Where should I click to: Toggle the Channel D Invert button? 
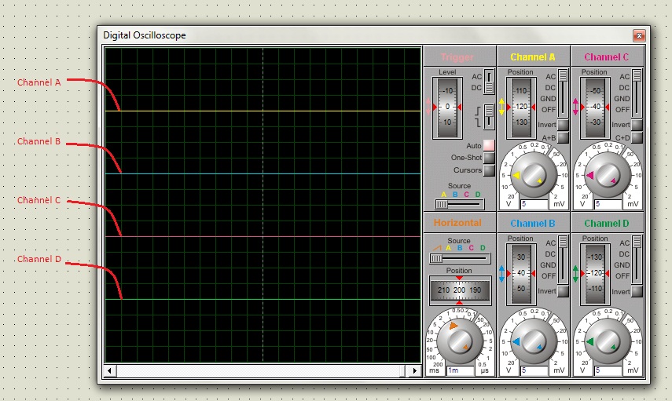click(x=637, y=291)
